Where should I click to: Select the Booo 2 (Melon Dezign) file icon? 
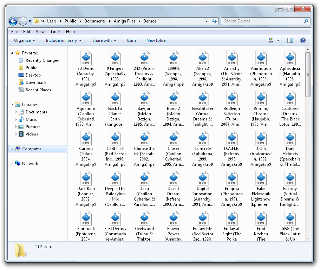[174, 98]
